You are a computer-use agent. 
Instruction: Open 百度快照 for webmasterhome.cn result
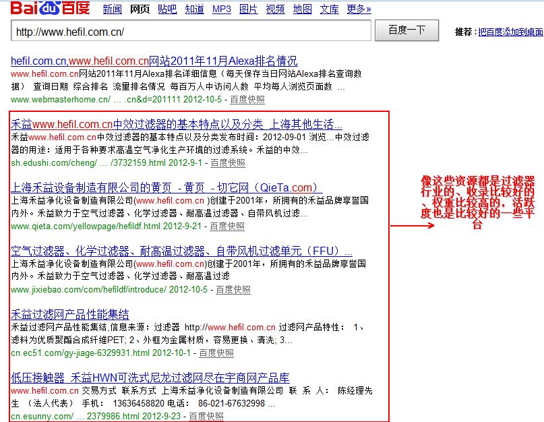click(x=247, y=100)
